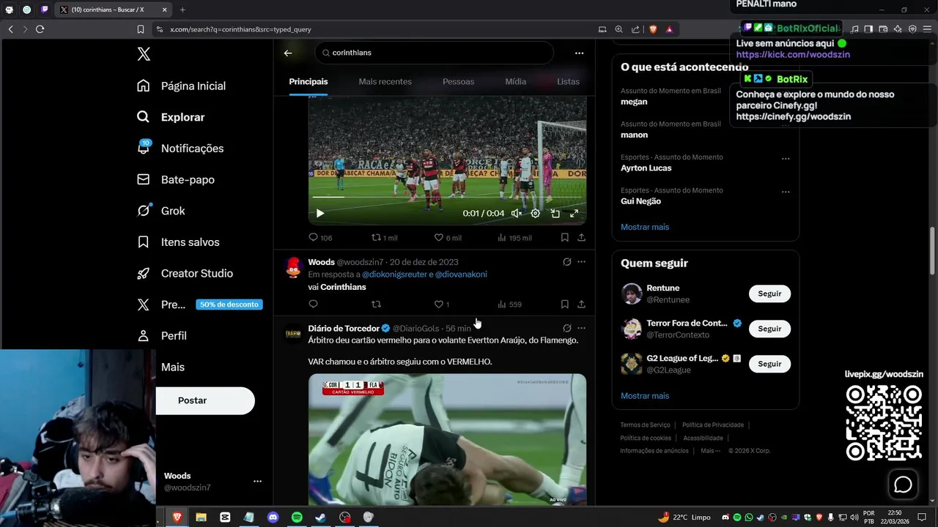938x527 pixels.
Task: Open Premium with 50% de desconto
Action: (x=199, y=304)
